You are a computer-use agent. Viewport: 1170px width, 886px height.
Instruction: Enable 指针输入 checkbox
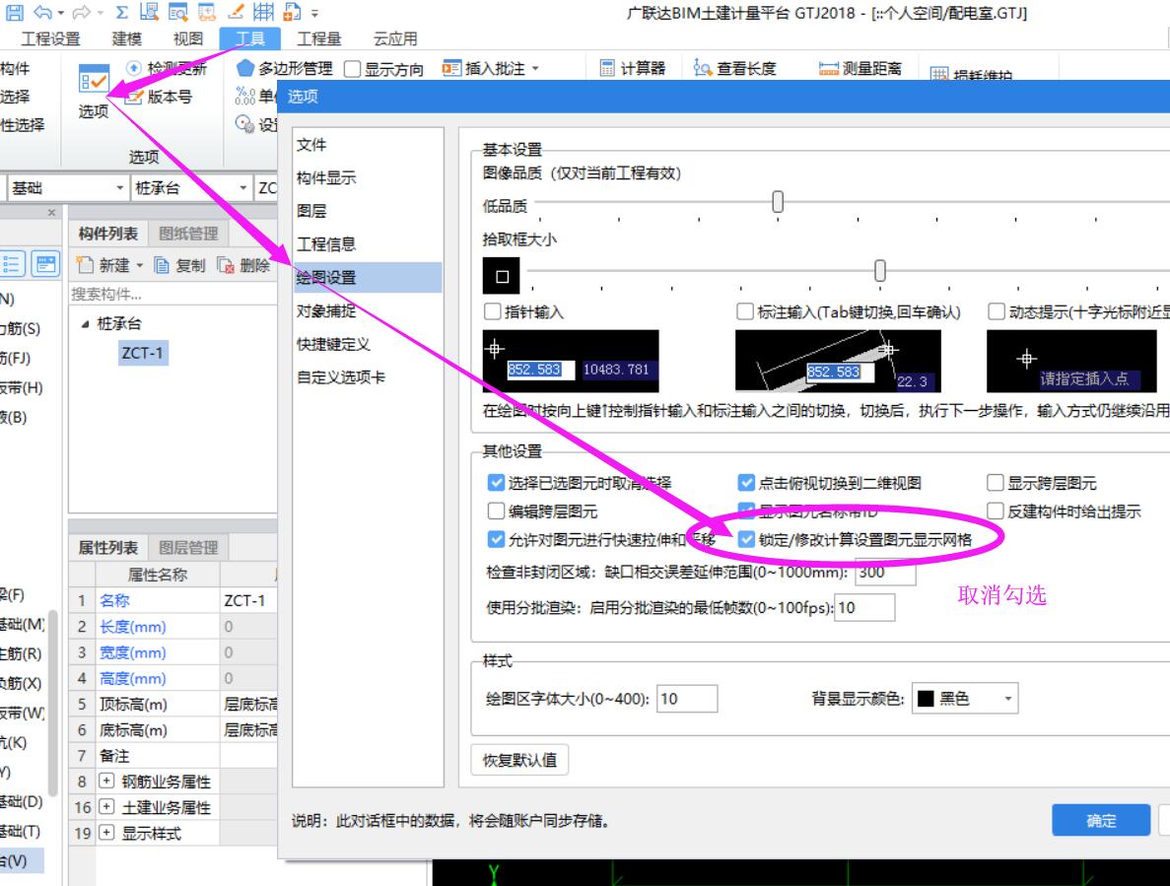click(x=493, y=311)
